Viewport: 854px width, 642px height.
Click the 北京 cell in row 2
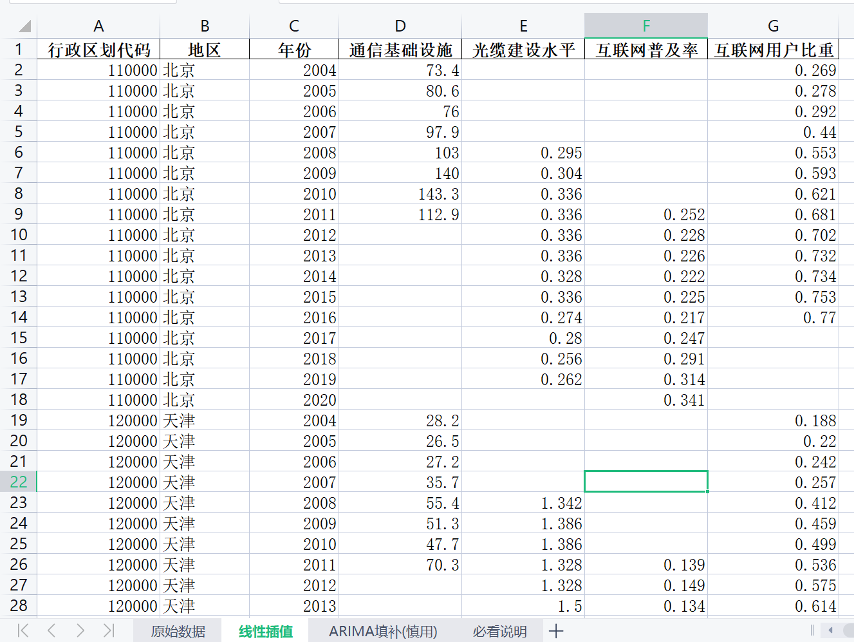click(x=205, y=70)
